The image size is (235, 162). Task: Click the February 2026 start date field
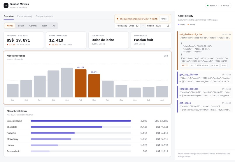coord(127,26)
